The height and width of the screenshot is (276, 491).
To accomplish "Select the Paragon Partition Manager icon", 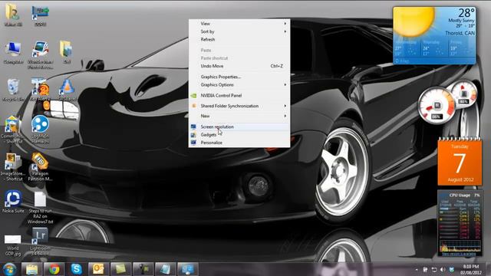I will pos(40,167).
